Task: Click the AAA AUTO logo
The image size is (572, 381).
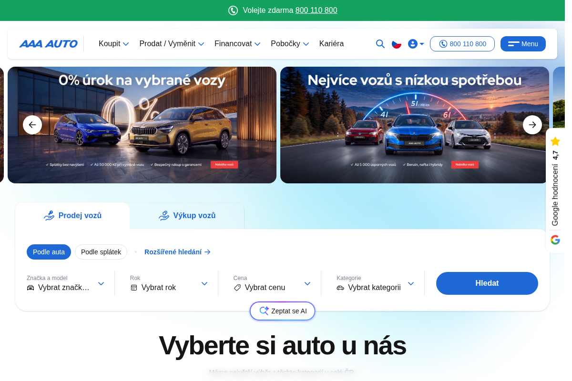Action: [x=48, y=44]
